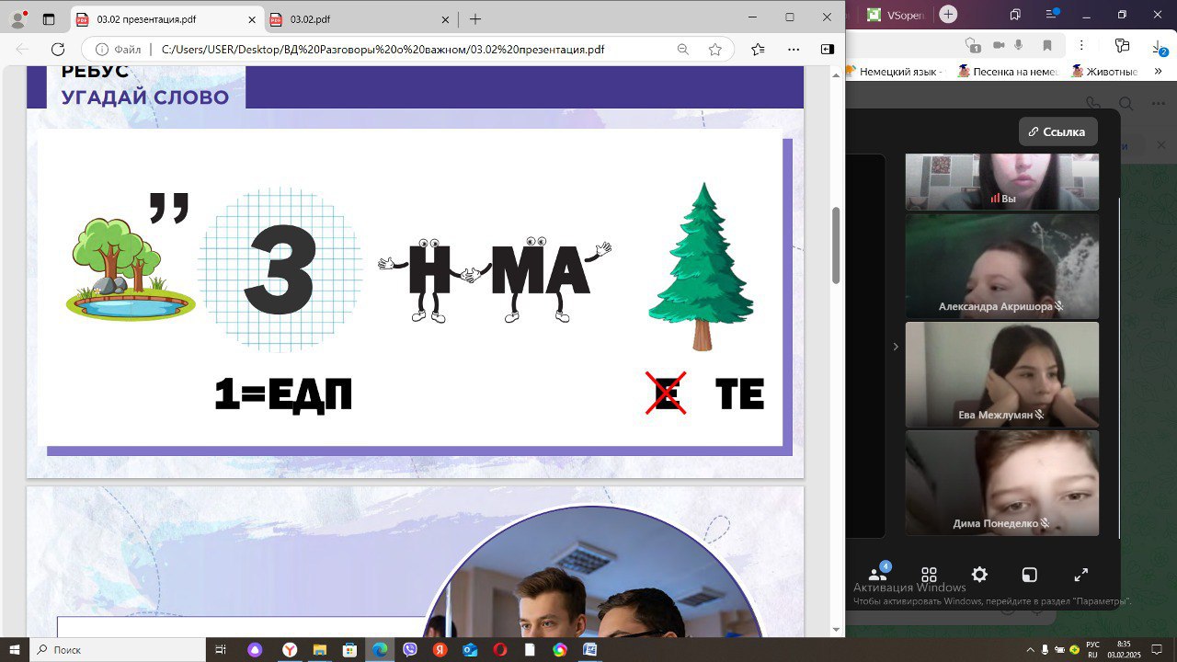Open the Yandex Browser bookmarks collections icon

1015,15
